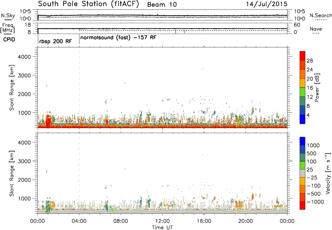Viewport: 332px width, 230px height.
Task: Click the '04:00' time tick label
Action: [79, 221]
